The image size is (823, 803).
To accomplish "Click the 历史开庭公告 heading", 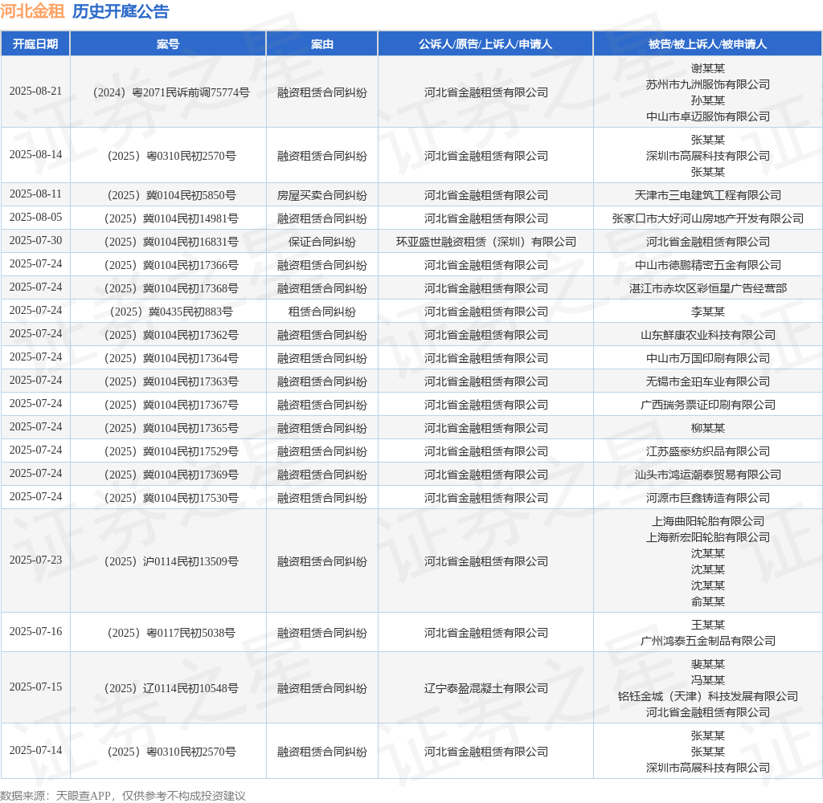I will tap(121, 11).
